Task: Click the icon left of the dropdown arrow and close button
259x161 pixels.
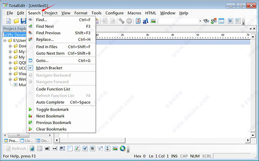Action: [x=231, y=21]
